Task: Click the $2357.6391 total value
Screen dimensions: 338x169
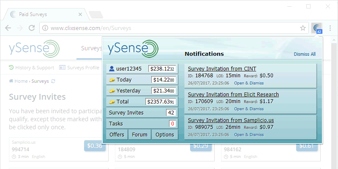Action: click(161, 101)
